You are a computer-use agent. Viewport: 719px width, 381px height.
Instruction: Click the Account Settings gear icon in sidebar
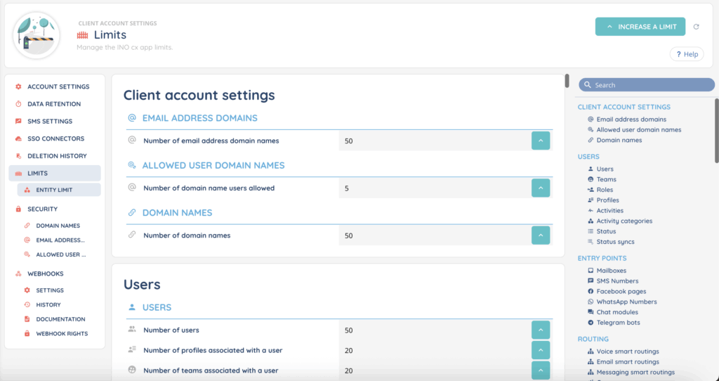18,86
